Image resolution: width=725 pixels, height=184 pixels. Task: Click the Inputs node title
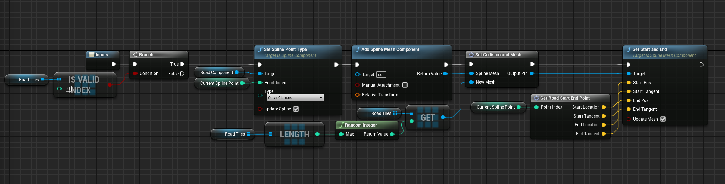102,55
